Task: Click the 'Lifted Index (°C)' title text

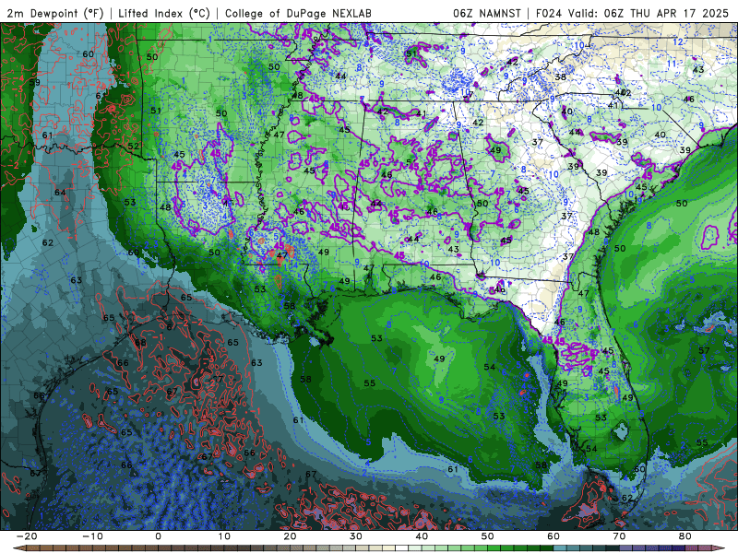Action: [164, 14]
